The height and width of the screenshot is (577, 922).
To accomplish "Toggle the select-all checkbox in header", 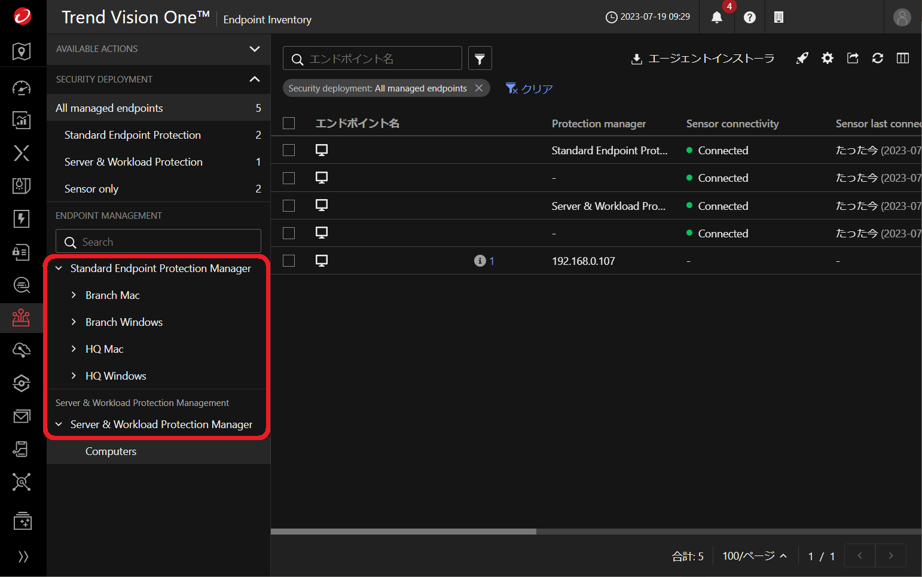I will click(x=289, y=123).
